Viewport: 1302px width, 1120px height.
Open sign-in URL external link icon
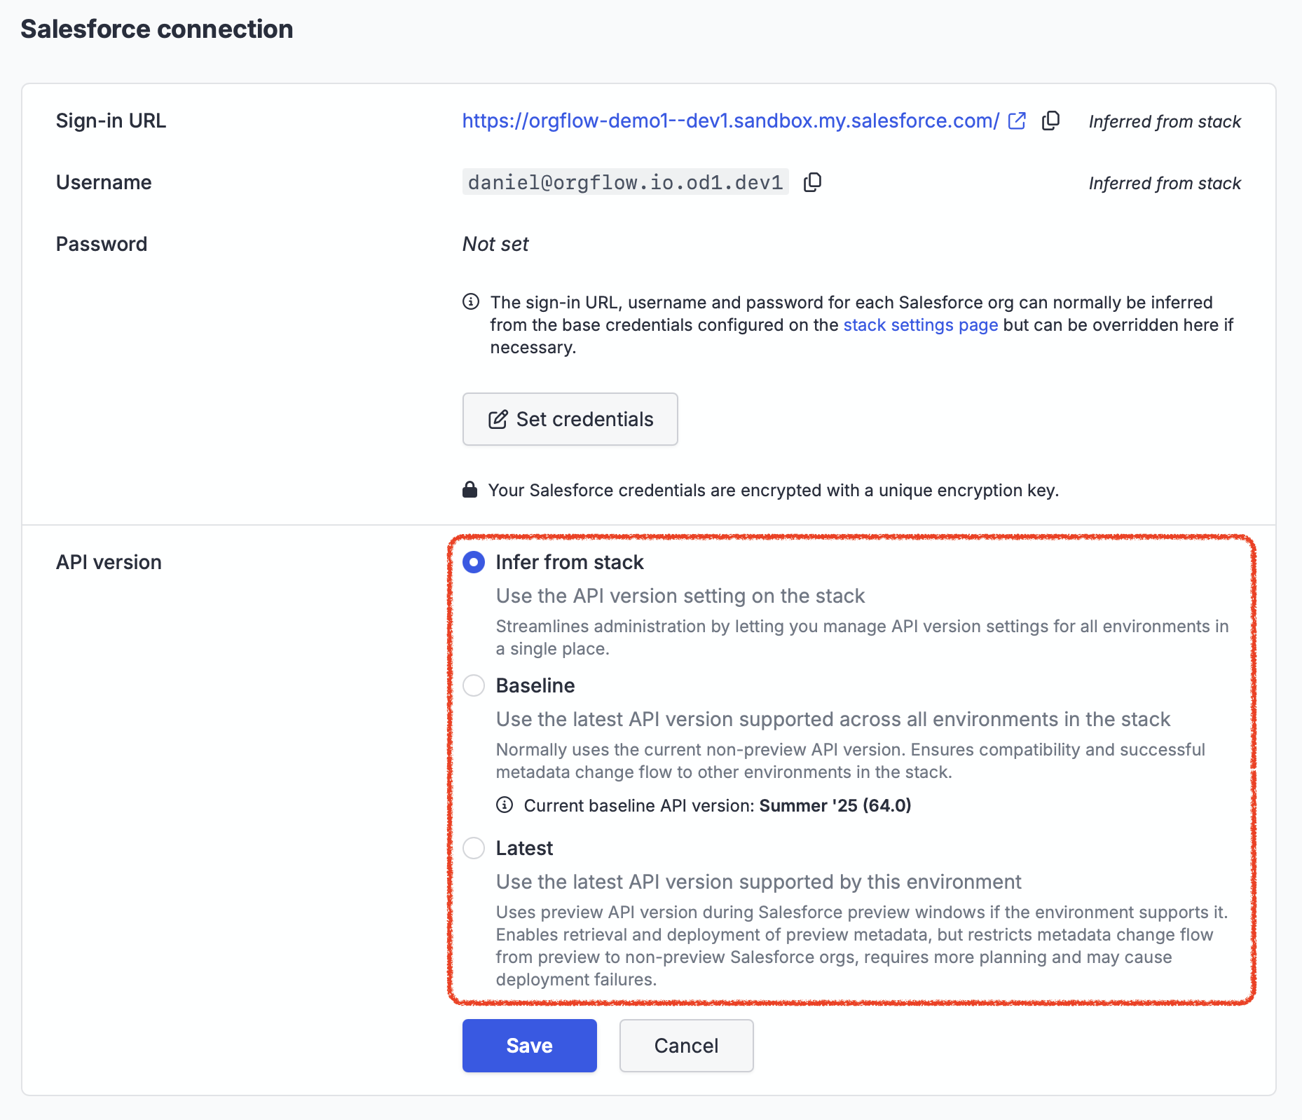[x=1017, y=121]
